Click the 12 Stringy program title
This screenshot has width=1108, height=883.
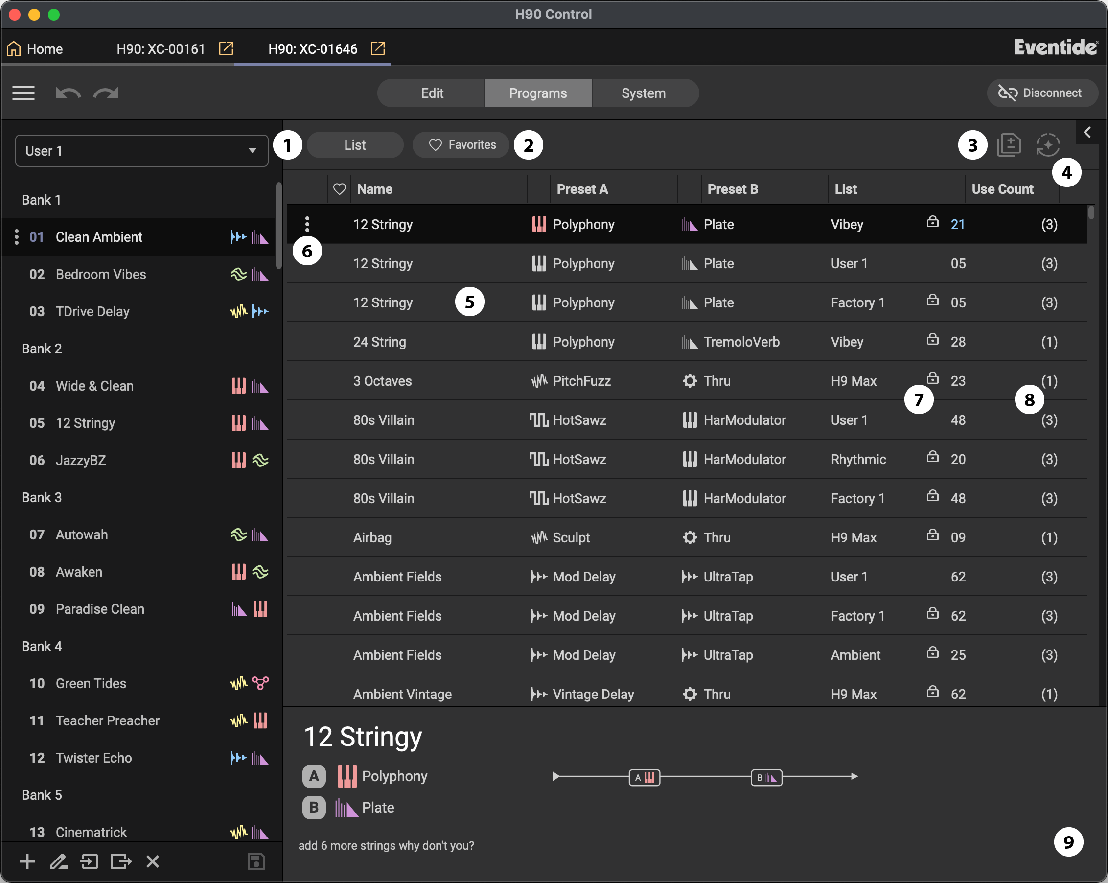[363, 737]
